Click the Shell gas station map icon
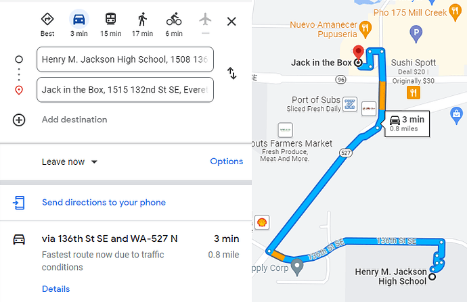Viewport: 467px width, 302px height. pos(262,222)
